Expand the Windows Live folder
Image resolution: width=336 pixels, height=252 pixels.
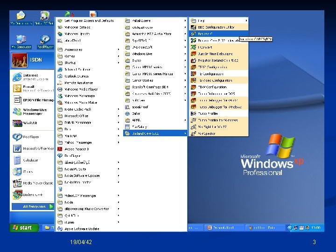(155, 54)
